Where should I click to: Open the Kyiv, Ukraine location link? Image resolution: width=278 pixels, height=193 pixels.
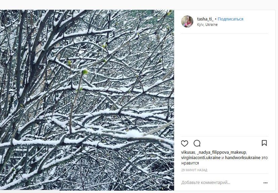(x=207, y=25)
